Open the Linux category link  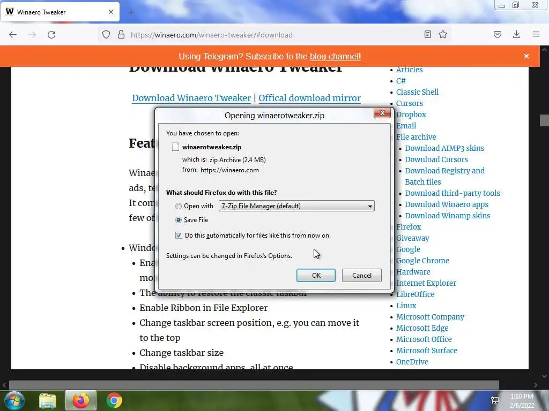(x=406, y=306)
